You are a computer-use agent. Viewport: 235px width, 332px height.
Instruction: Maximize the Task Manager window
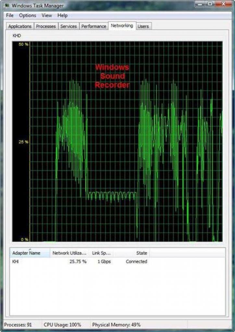[210, 4]
